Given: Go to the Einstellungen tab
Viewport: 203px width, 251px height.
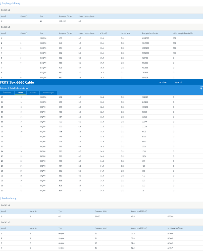Looking at the screenshot, I should click(x=48, y=92).
